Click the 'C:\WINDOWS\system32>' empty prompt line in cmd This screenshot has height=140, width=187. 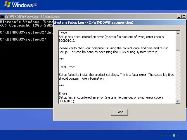point(23,39)
